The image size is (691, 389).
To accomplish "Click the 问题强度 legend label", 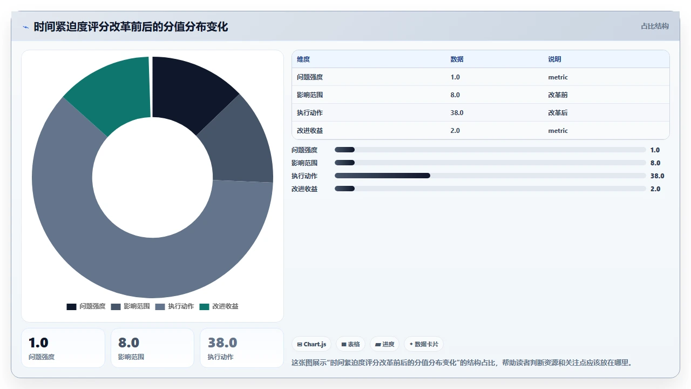I will 92,306.
